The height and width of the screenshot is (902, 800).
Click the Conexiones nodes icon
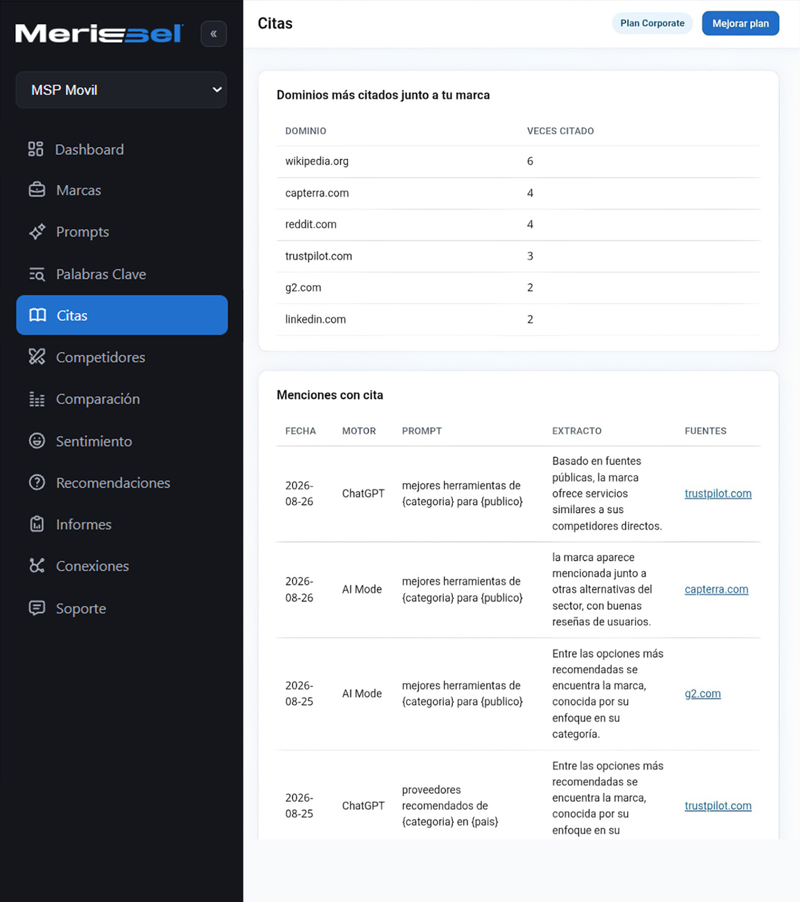tap(37, 565)
